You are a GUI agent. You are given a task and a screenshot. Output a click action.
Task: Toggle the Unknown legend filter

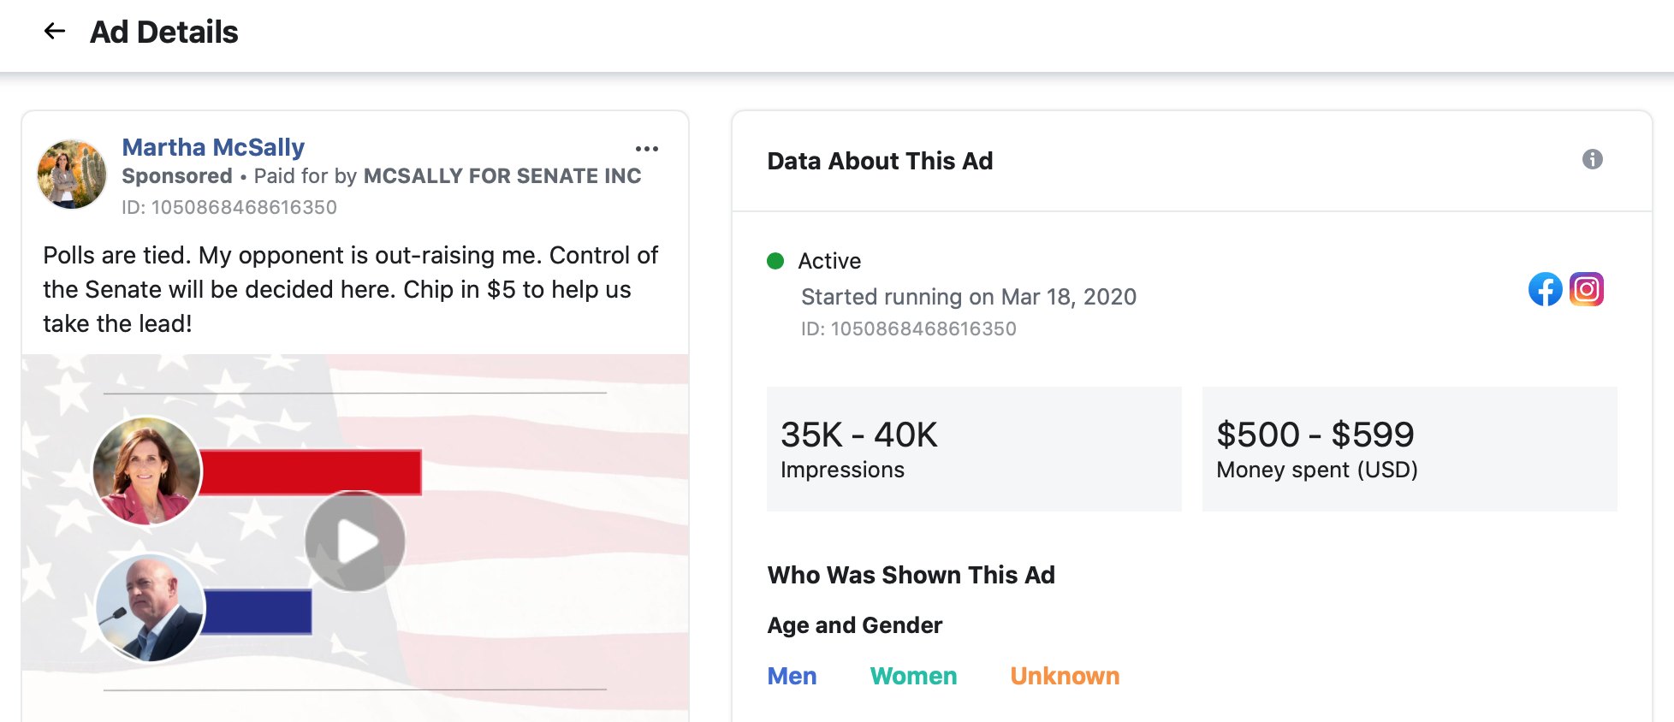point(1065,676)
